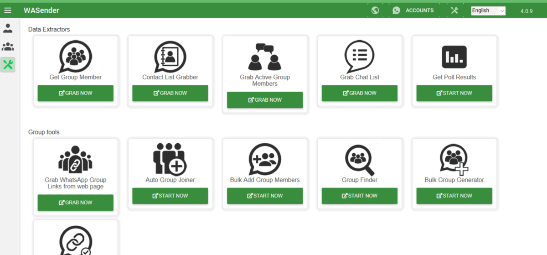Open the English language dropdown
547x255 pixels.
(x=488, y=10)
